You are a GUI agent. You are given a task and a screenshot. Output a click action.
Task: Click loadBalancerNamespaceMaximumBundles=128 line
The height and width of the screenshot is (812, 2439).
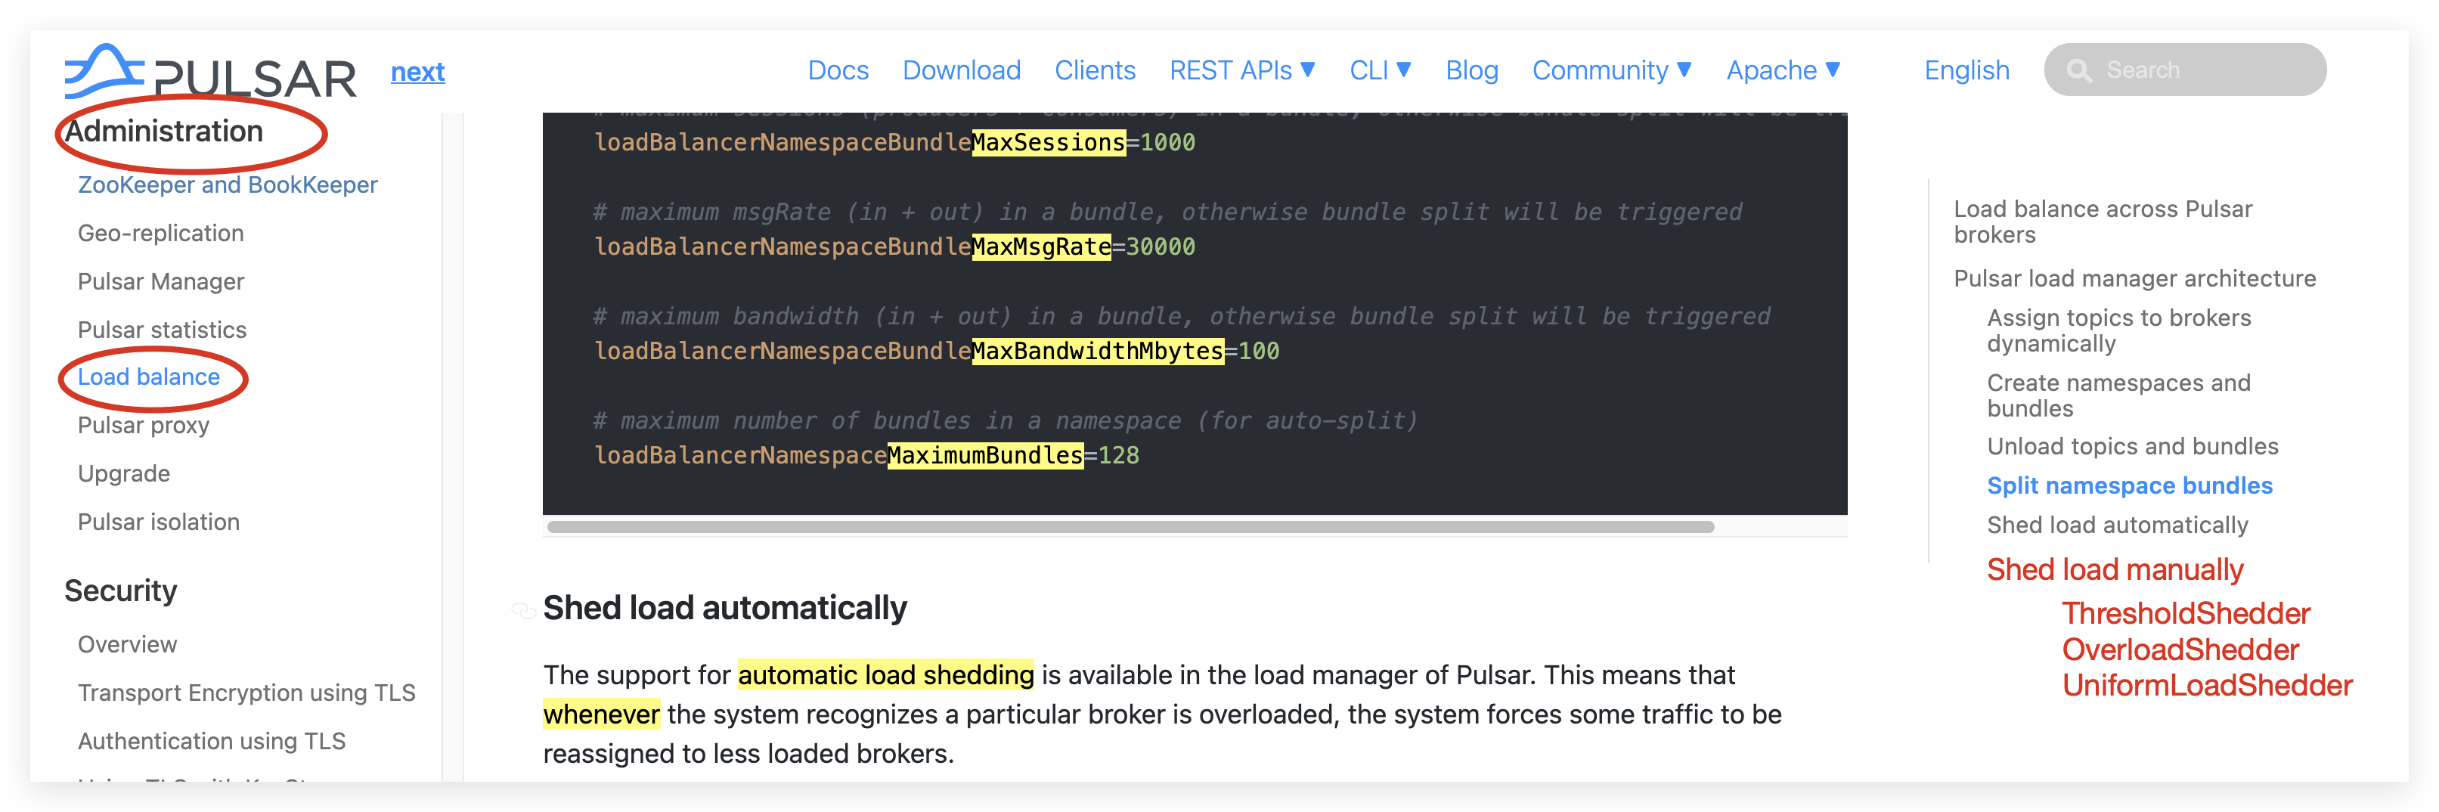tap(866, 455)
